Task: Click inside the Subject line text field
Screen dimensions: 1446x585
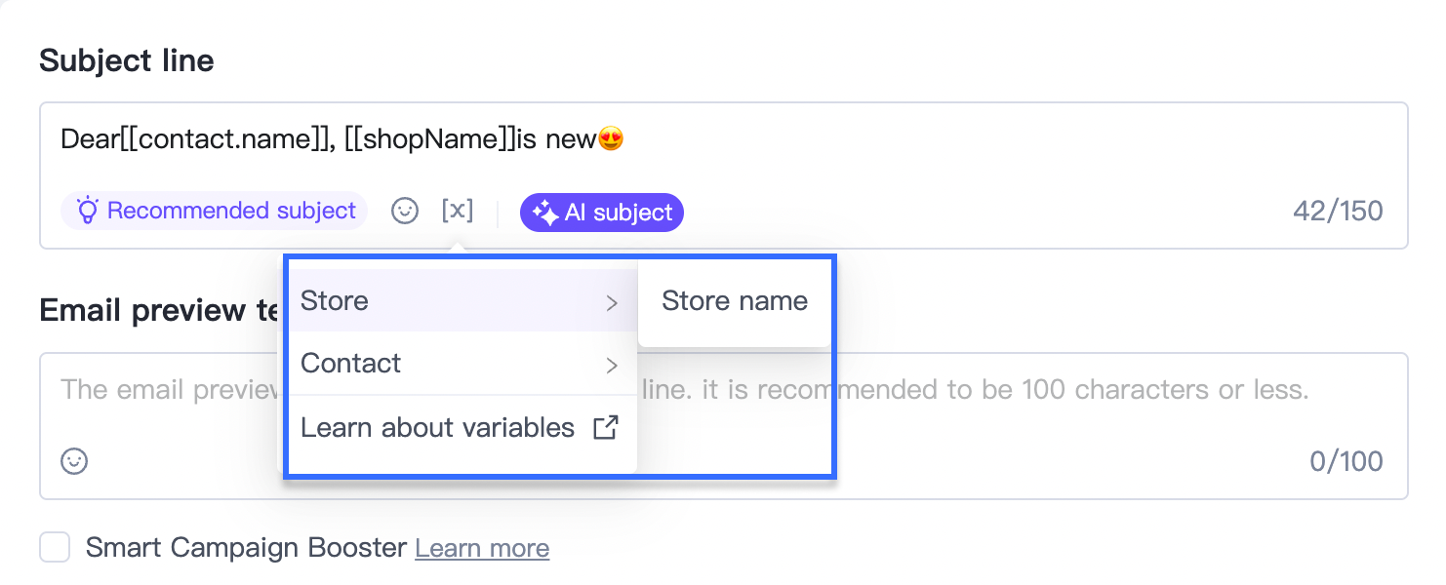Action: [878, 140]
